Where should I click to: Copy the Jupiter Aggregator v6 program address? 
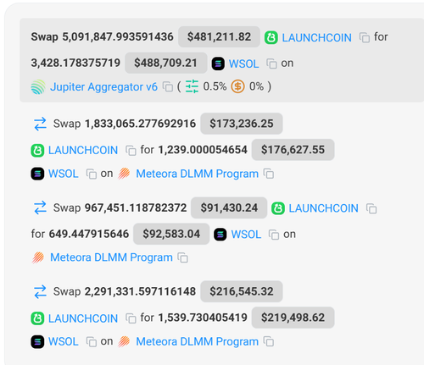point(168,86)
